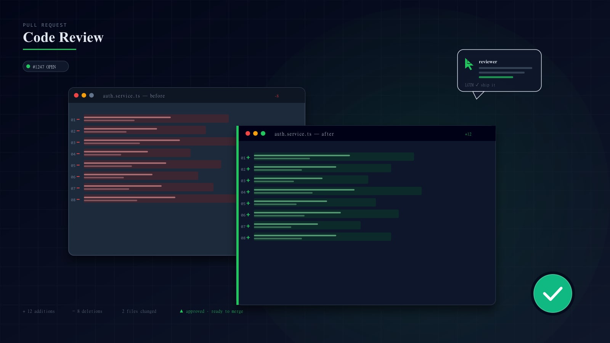Click the green checkmark approval circle
This screenshot has width=610, height=343.
tap(552, 293)
